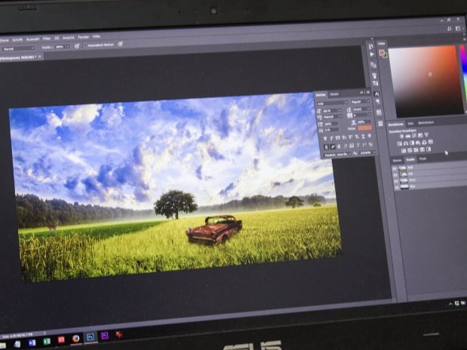Open Firefox from the taskbar

(x=76, y=339)
